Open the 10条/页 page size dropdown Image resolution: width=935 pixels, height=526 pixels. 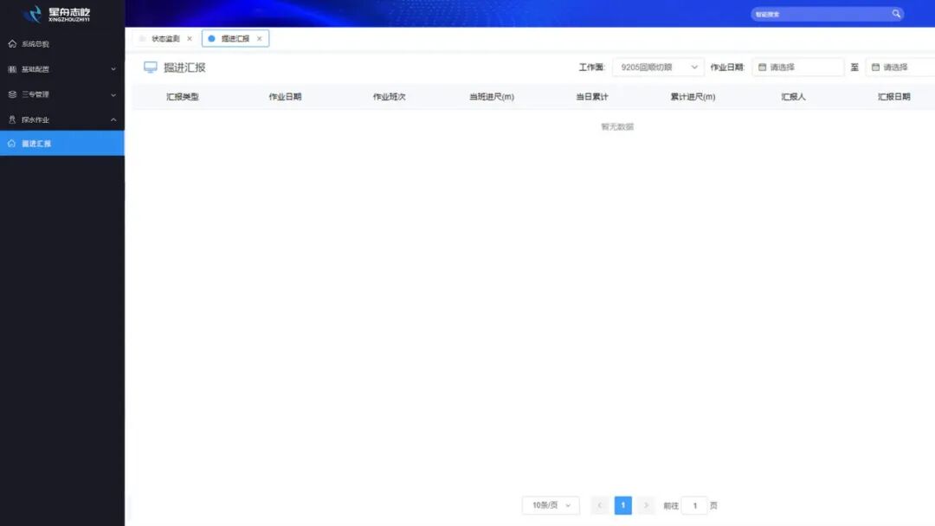point(551,504)
